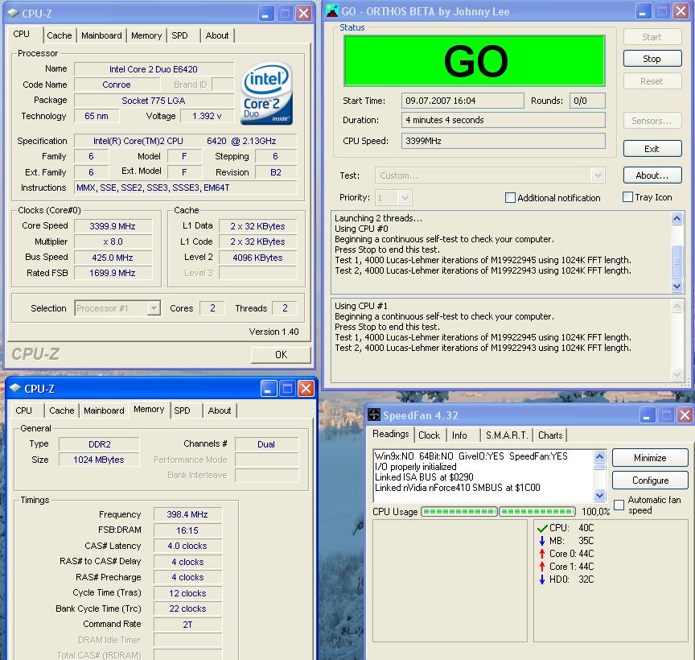Image resolution: width=695 pixels, height=660 pixels.
Task: Switch to Cache tab in top CPU-Z
Action: 59,35
